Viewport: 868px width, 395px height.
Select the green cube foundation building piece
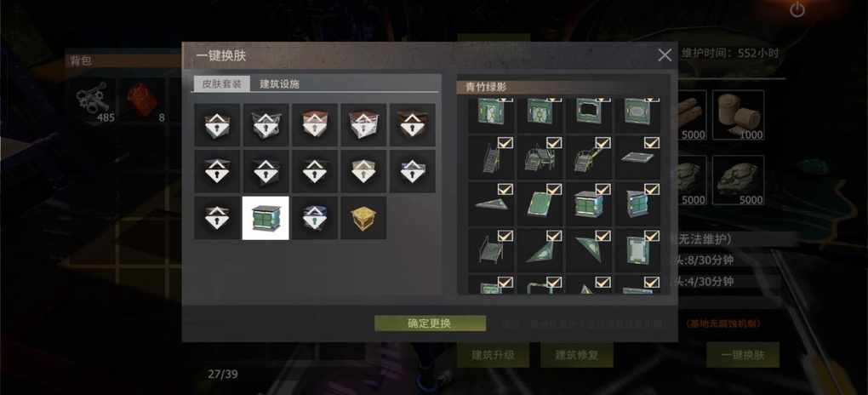(x=589, y=203)
